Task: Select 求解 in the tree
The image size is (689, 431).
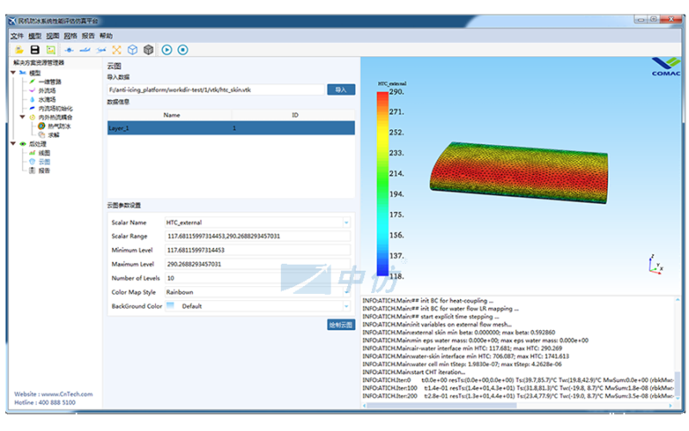Action: tap(53, 135)
